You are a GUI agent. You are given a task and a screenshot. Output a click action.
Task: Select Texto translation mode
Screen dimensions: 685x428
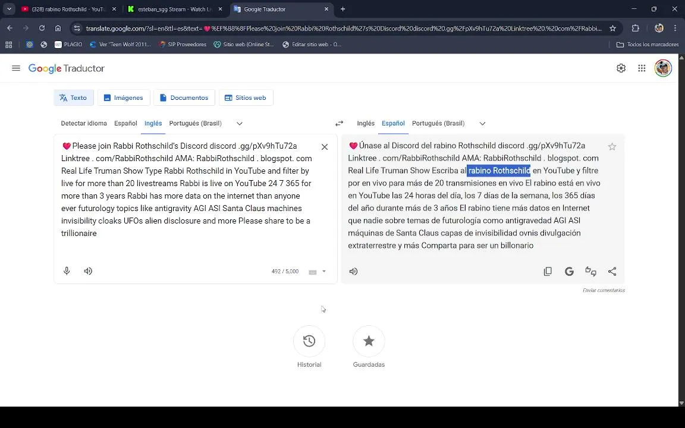tap(73, 98)
